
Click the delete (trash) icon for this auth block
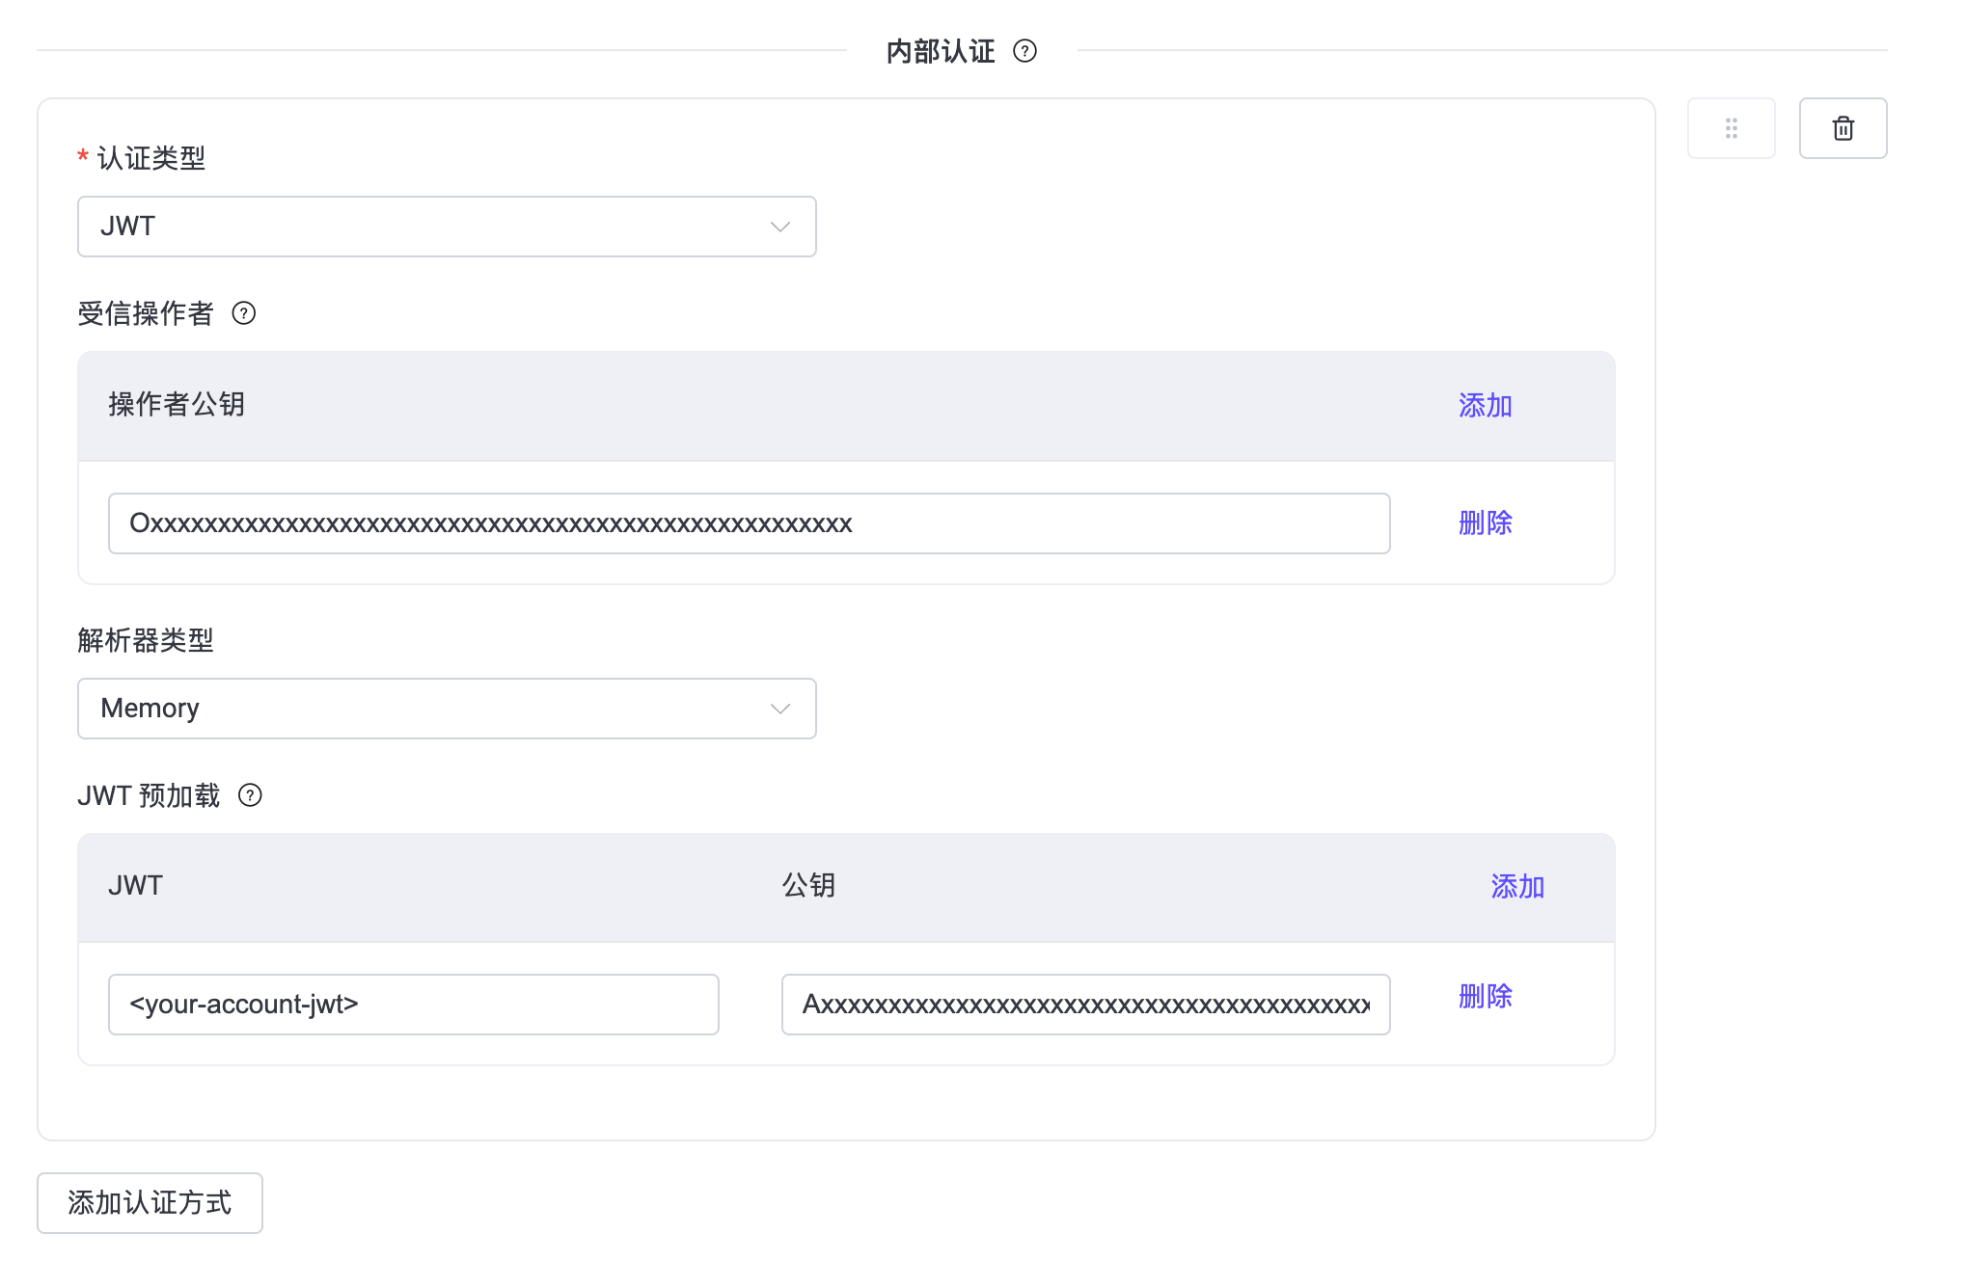coord(1843,127)
